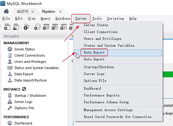
Task: Click the schema inspector info icon
Action: pos(26,27)
